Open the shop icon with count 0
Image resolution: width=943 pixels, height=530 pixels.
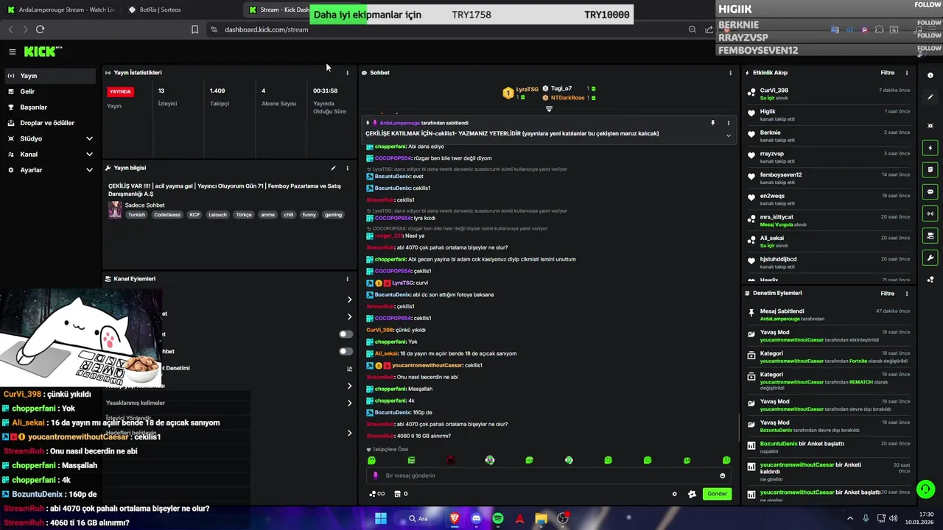pos(401,494)
